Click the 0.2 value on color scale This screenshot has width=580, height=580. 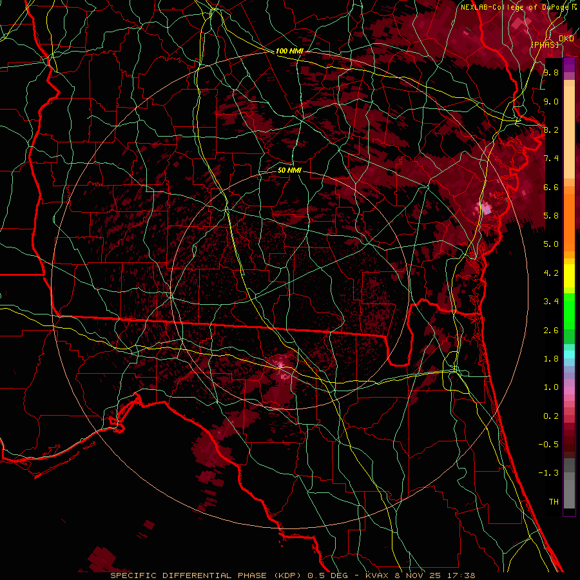tap(551, 416)
